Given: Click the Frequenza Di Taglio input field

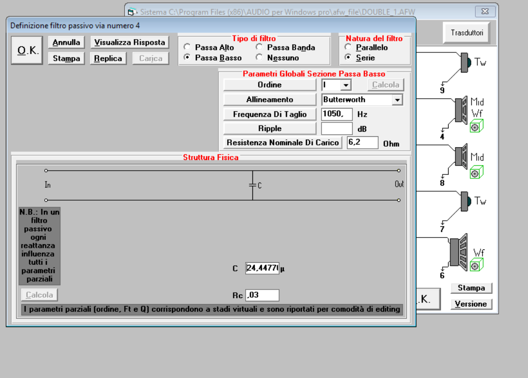Looking at the screenshot, I should coord(337,114).
